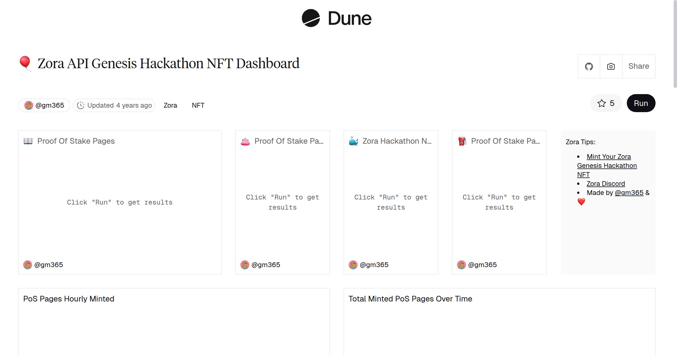Click the Share button
This screenshot has height=355, width=677.
pos(638,66)
